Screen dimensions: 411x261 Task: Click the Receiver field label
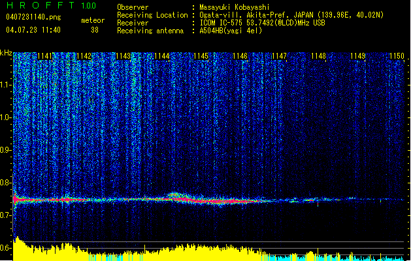coord(133,23)
